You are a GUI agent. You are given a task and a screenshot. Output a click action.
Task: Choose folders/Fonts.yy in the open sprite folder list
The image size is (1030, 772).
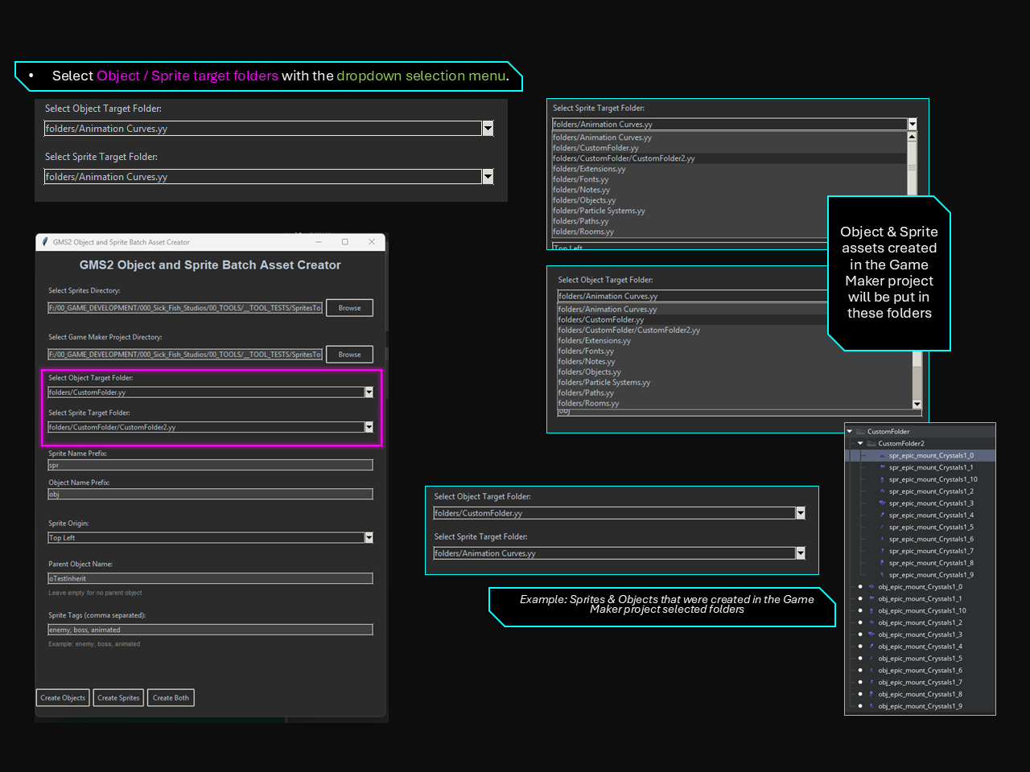(x=580, y=179)
